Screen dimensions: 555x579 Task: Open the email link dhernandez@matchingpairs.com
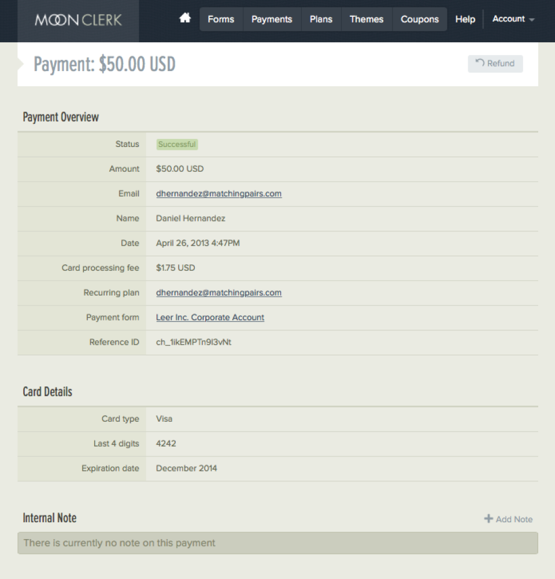point(218,194)
